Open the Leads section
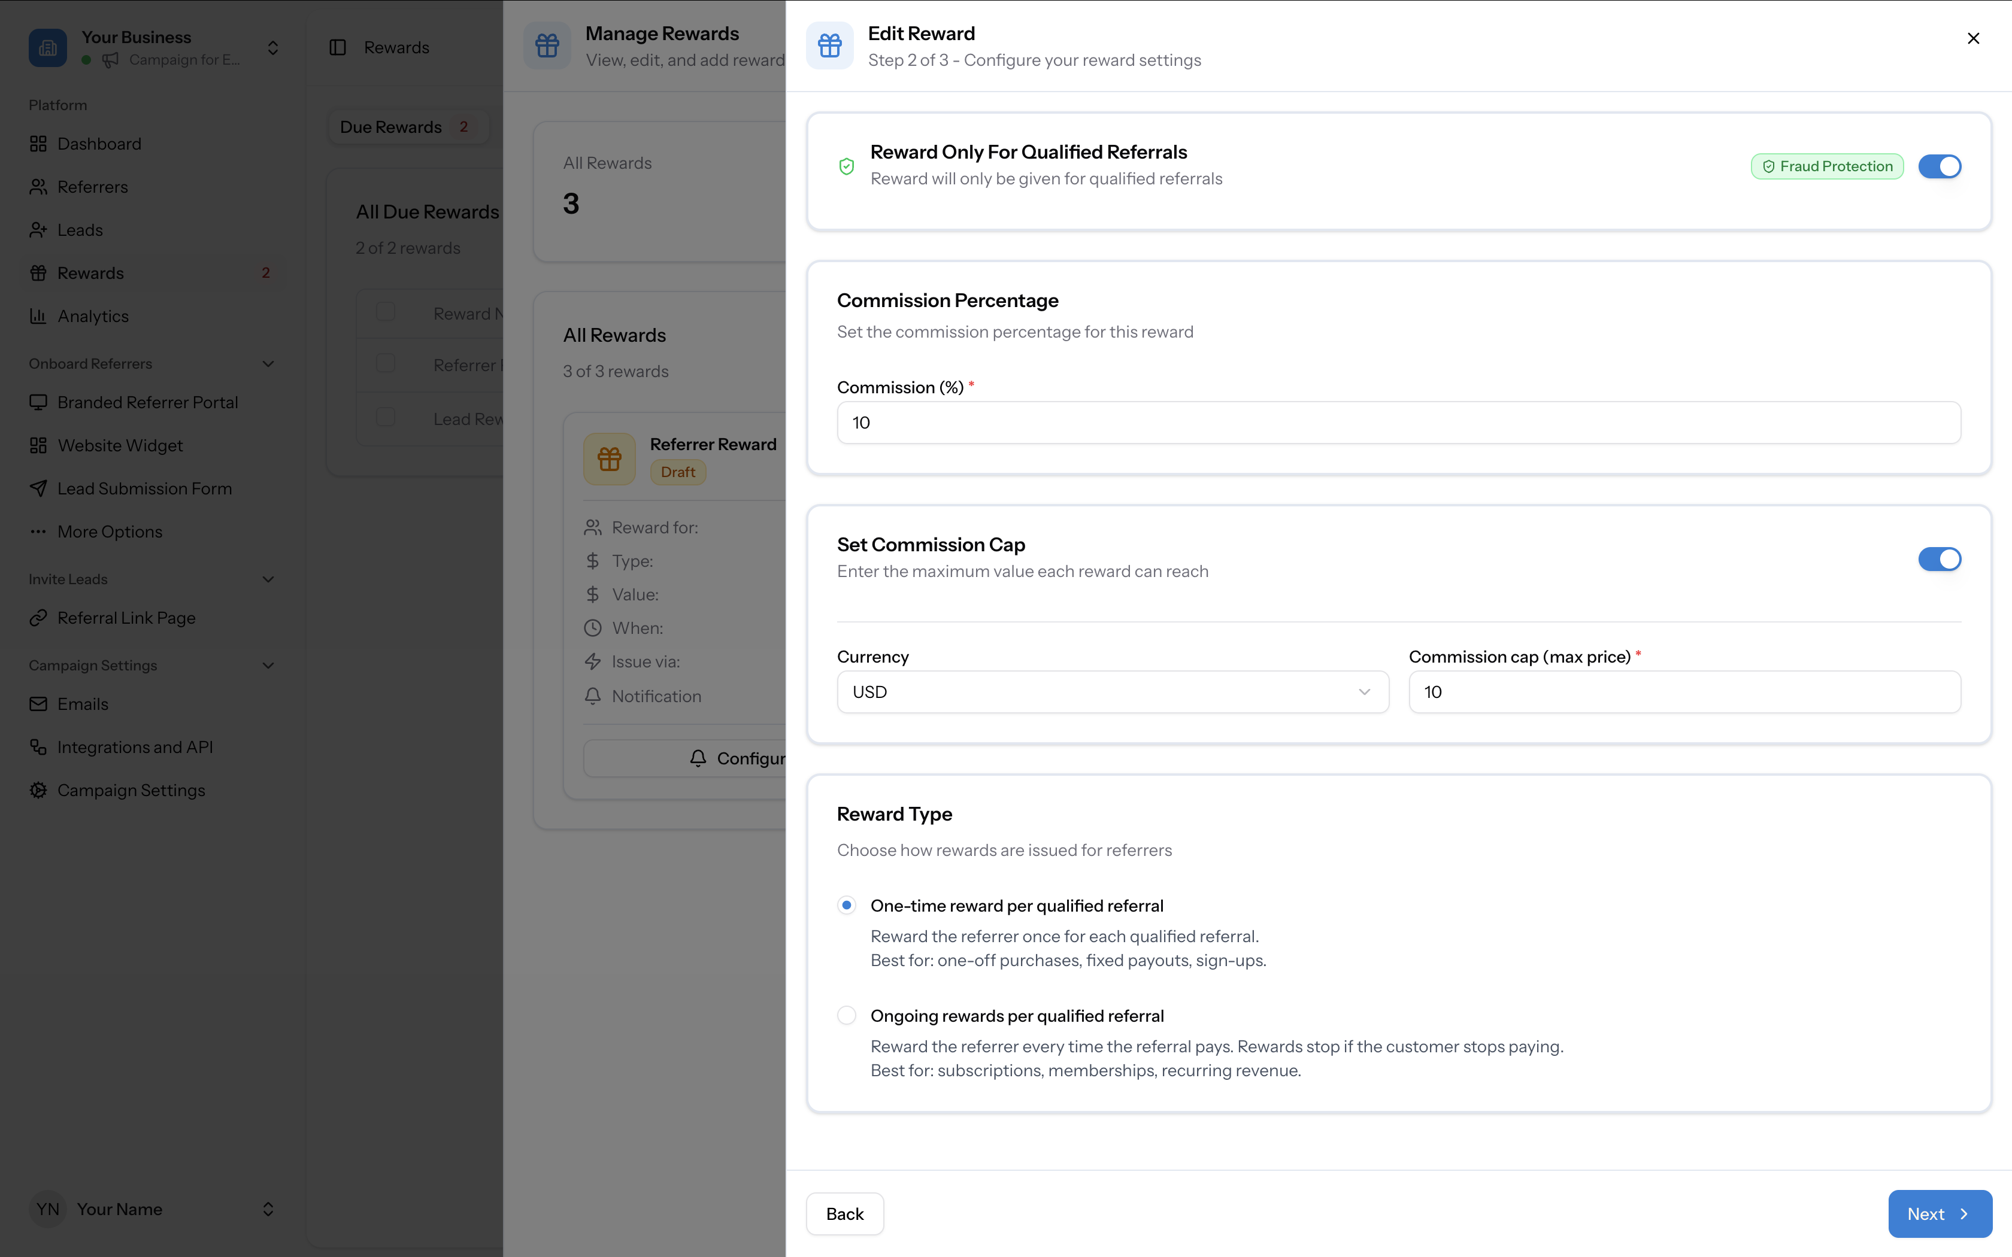Screen dimensions: 2012x1257 point(80,229)
